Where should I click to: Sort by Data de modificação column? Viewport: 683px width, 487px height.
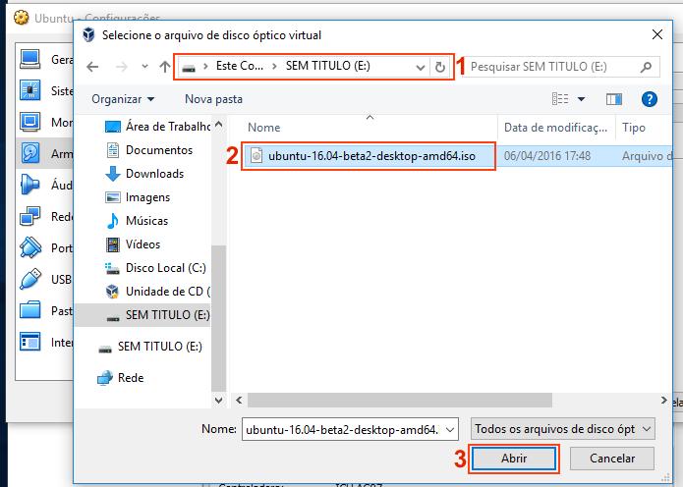coord(556,128)
